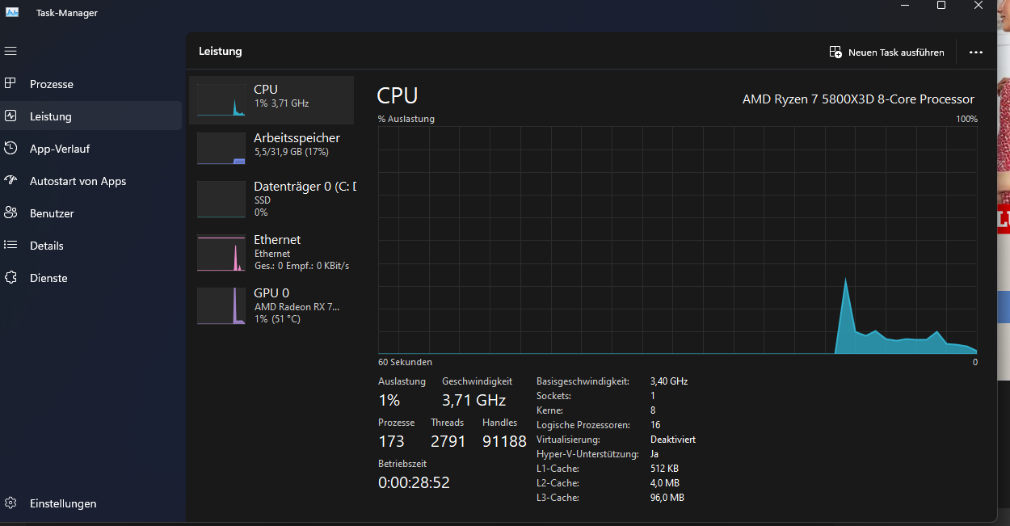The width and height of the screenshot is (1010, 526).
Task: Click the Threads count 2791
Action: [448, 441]
